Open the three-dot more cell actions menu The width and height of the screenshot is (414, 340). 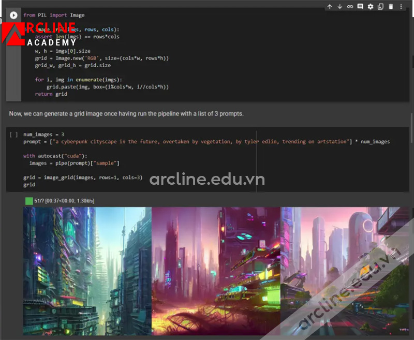(401, 7)
